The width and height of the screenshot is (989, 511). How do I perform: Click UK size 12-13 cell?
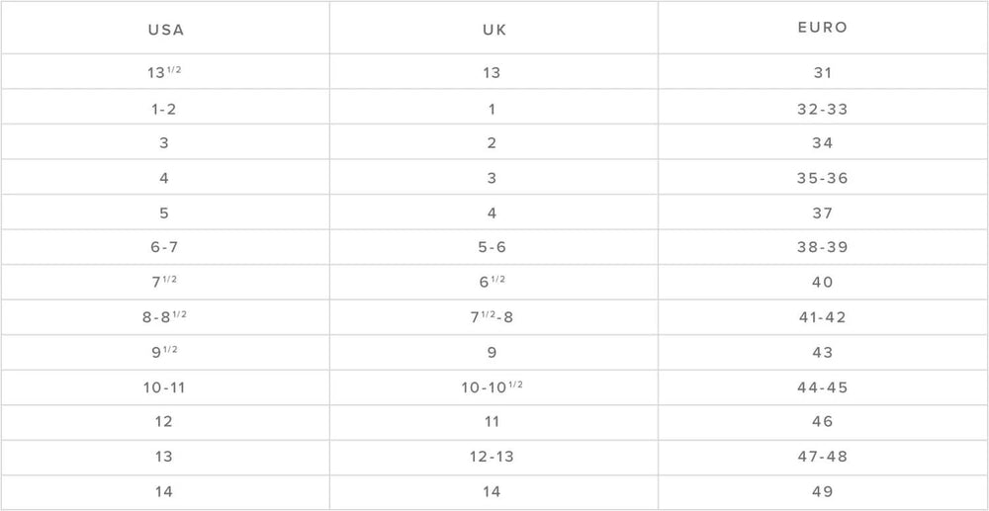click(x=492, y=457)
